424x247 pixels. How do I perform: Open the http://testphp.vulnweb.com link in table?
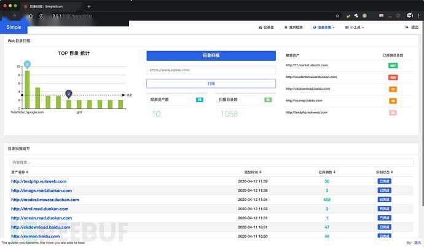click(39, 181)
